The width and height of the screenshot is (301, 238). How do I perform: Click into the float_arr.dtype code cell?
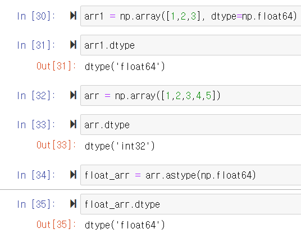tap(190, 204)
